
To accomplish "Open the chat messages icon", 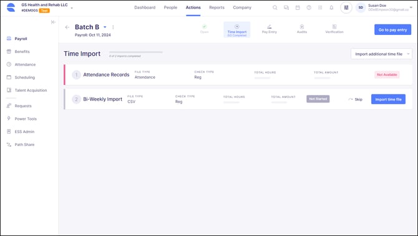I will click(286, 7).
